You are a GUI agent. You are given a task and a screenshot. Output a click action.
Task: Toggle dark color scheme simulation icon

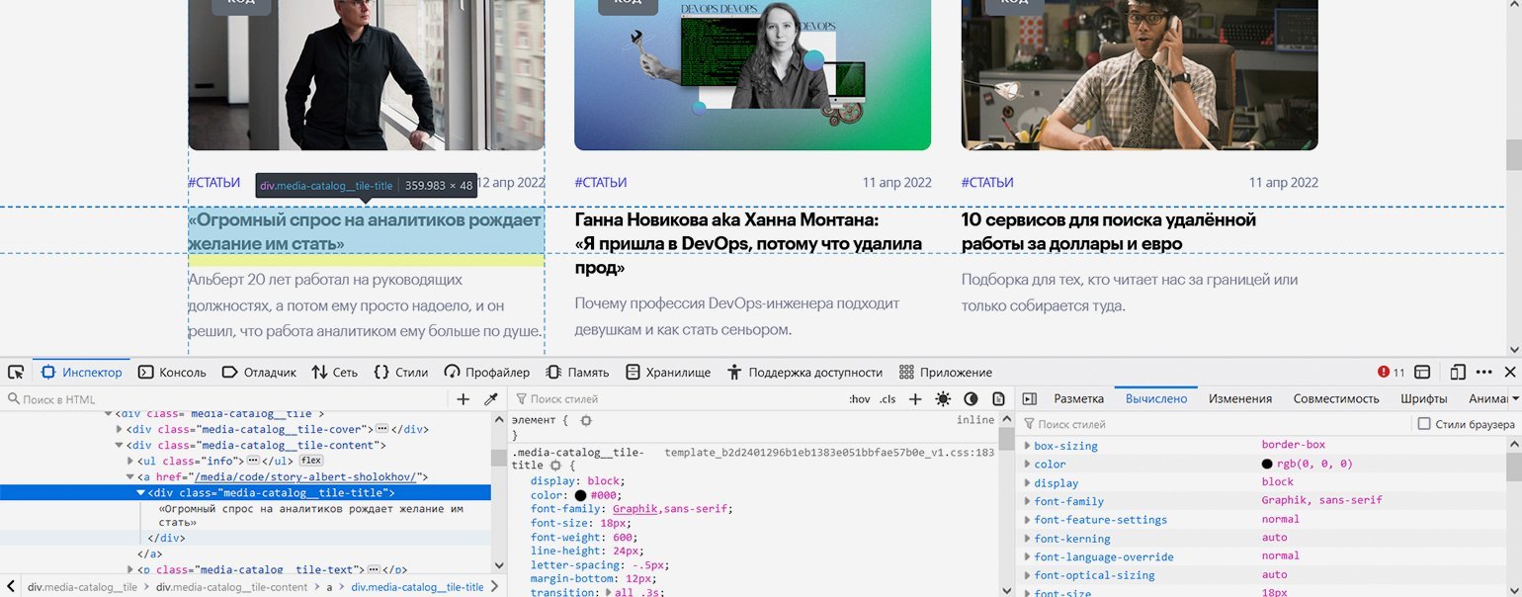tap(971, 399)
